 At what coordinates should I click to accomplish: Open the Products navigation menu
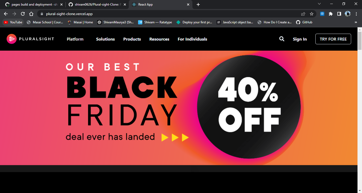[132, 39]
